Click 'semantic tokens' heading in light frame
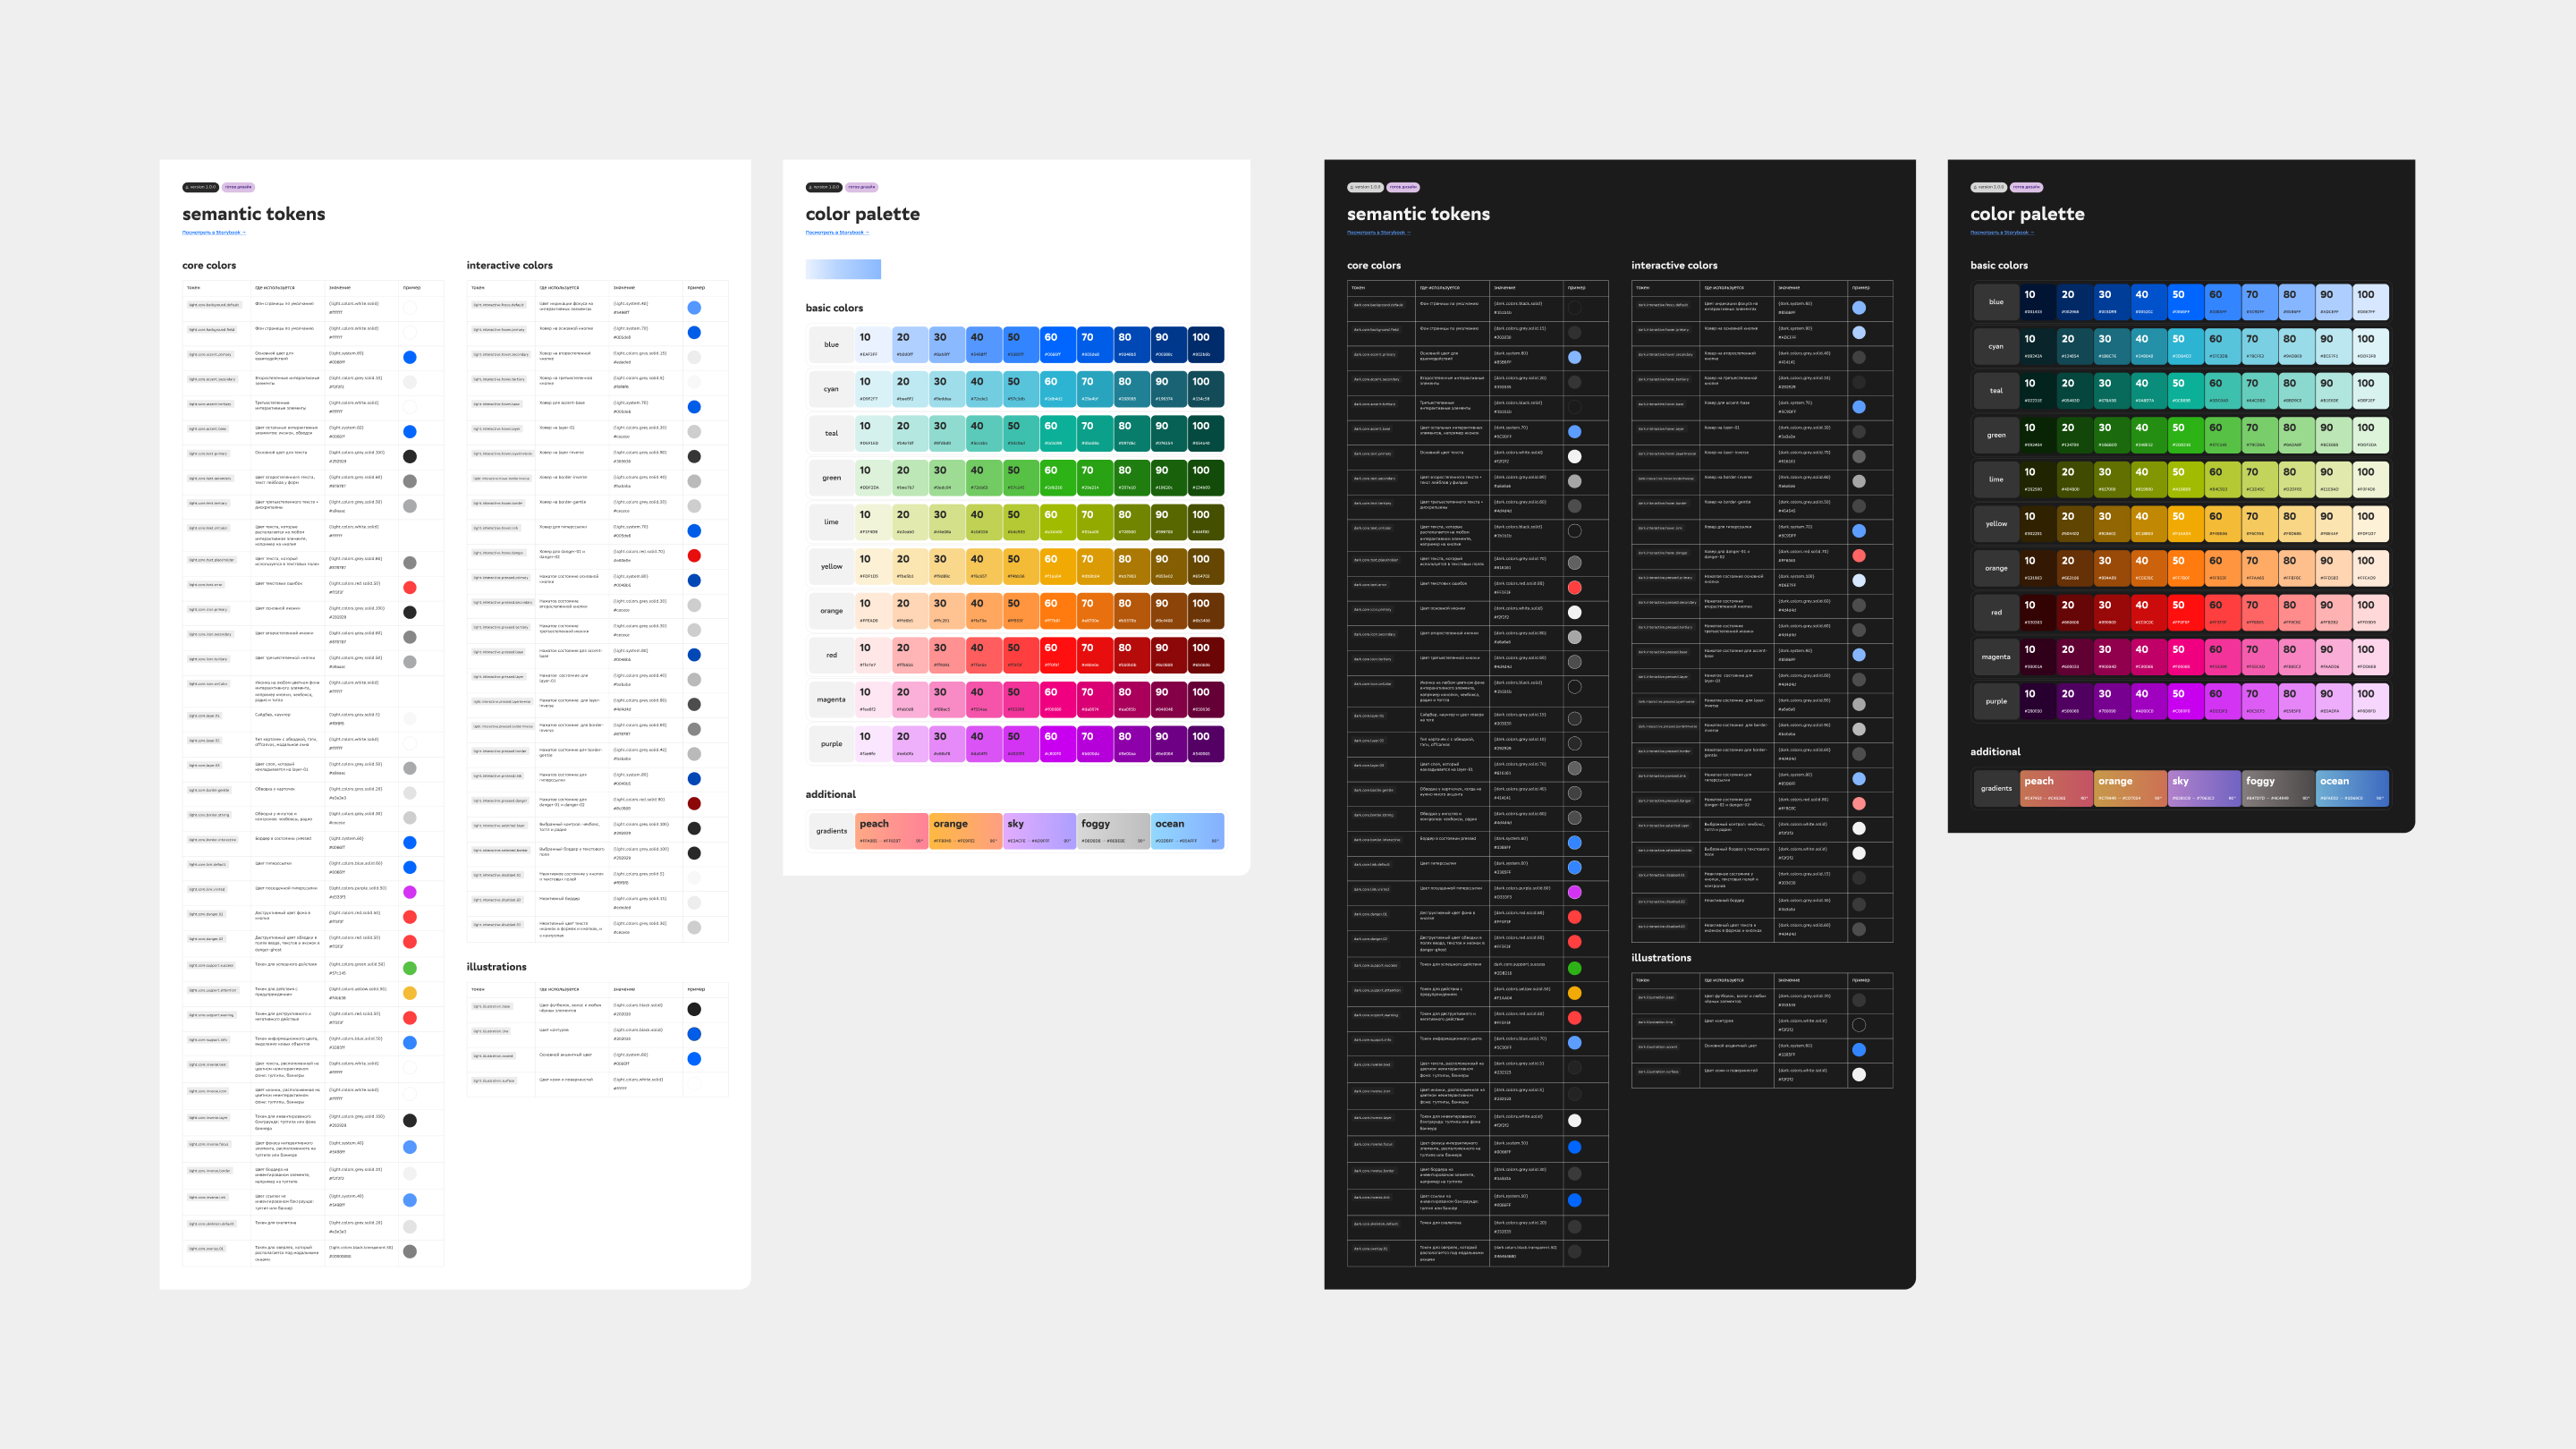 (253, 214)
